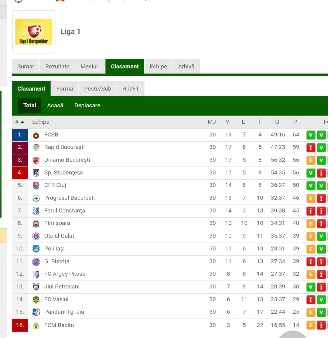Open the Sp. Studențesc team link
The width and height of the screenshot is (328, 338).
63,173
